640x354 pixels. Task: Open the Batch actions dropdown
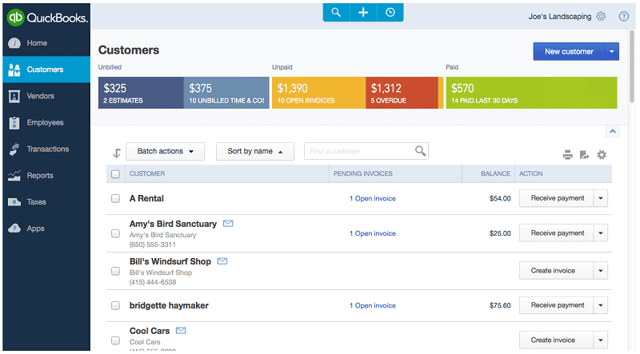pyautogui.click(x=166, y=151)
